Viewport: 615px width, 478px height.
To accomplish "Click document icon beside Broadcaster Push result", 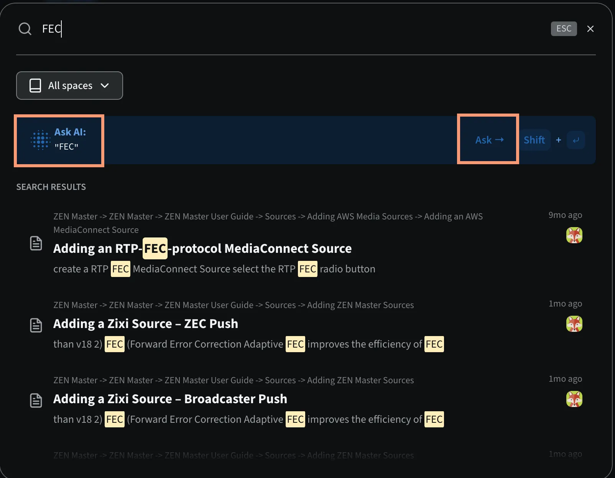I will click(36, 401).
